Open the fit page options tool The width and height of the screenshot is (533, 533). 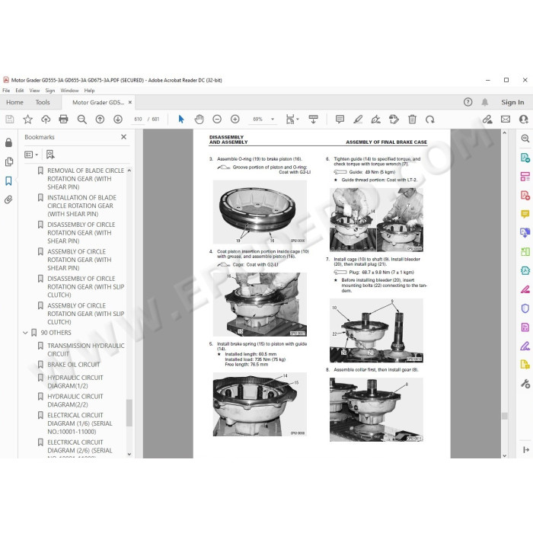pos(292,120)
